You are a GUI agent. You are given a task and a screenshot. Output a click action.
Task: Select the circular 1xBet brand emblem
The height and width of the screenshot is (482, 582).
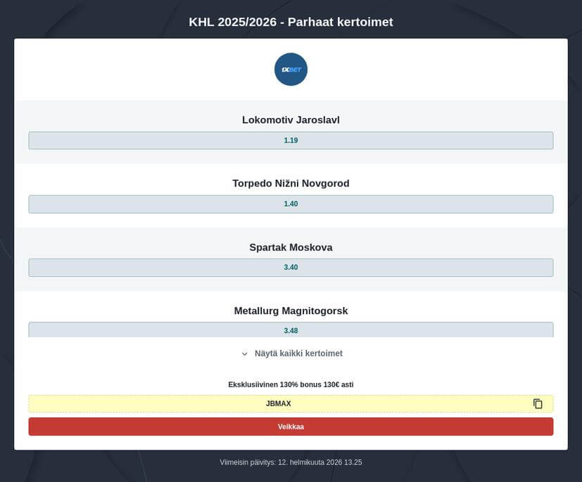291,69
